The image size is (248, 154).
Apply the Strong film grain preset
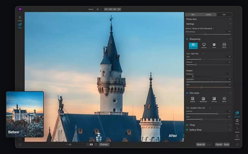pos(214,99)
